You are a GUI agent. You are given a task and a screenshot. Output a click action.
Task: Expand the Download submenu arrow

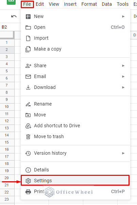pyautogui.click(x=123, y=87)
